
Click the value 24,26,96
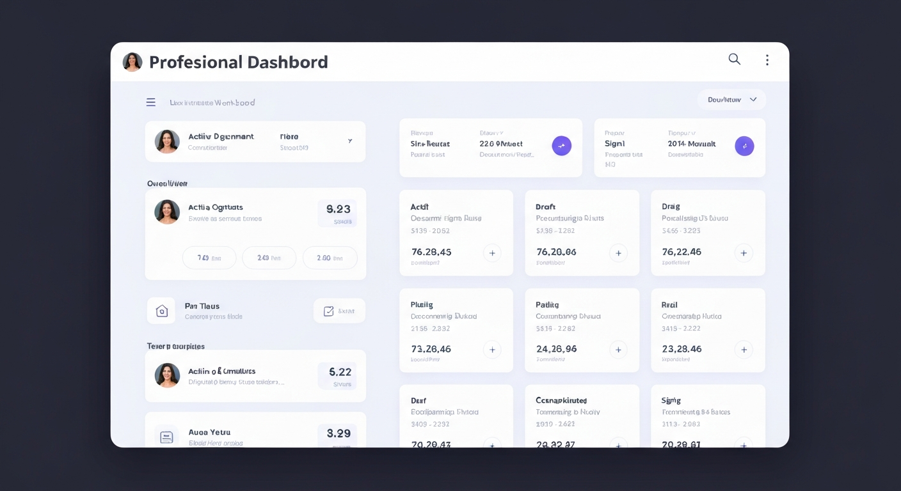[557, 349]
